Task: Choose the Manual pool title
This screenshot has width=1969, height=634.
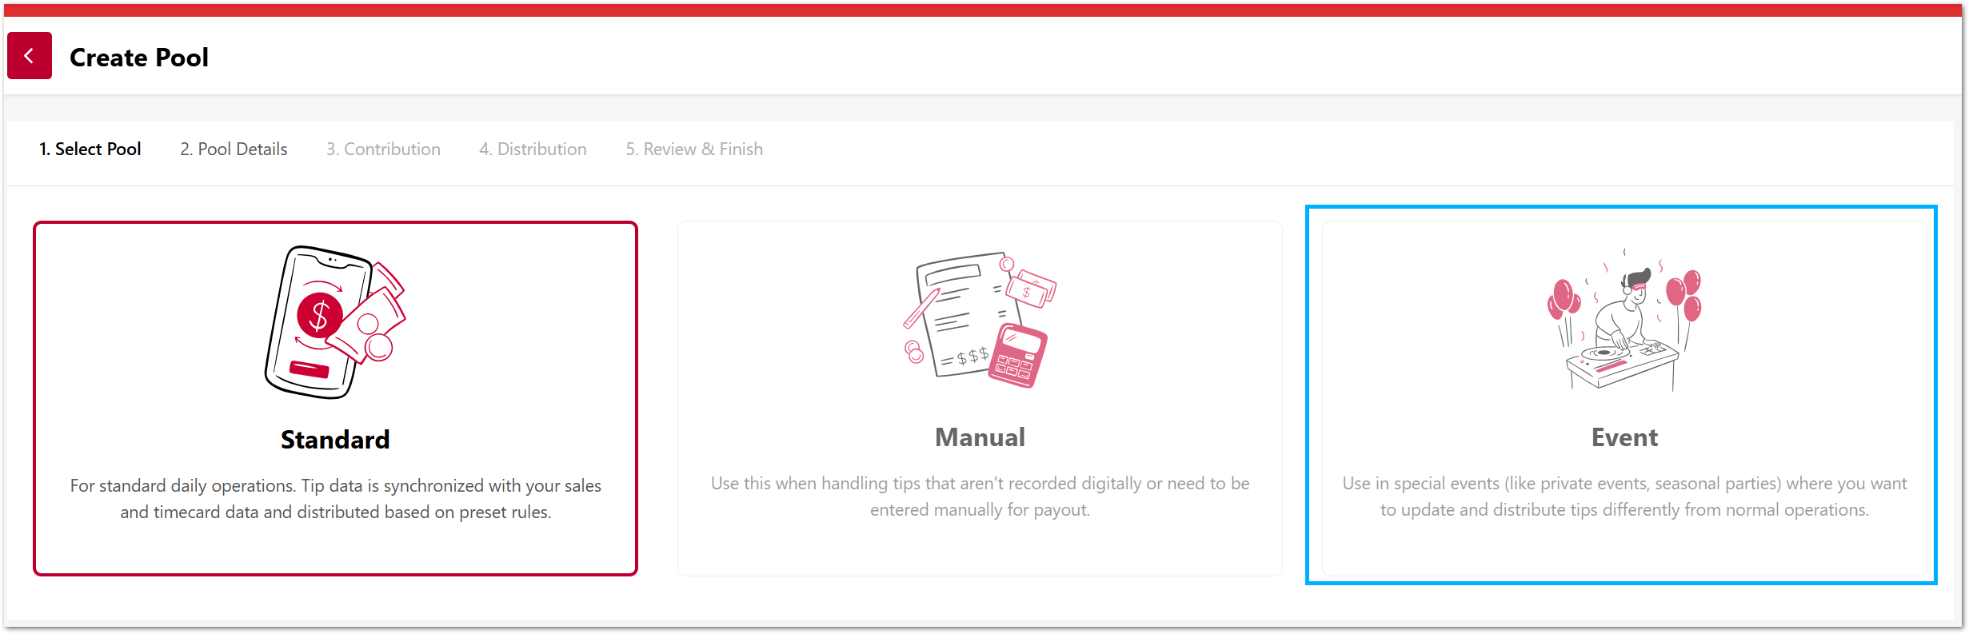Action: (x=980, y=437)
